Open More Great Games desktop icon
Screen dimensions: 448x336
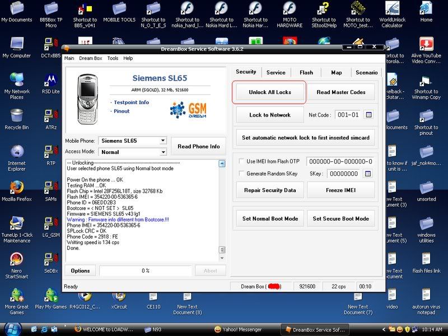click(17, 301)
